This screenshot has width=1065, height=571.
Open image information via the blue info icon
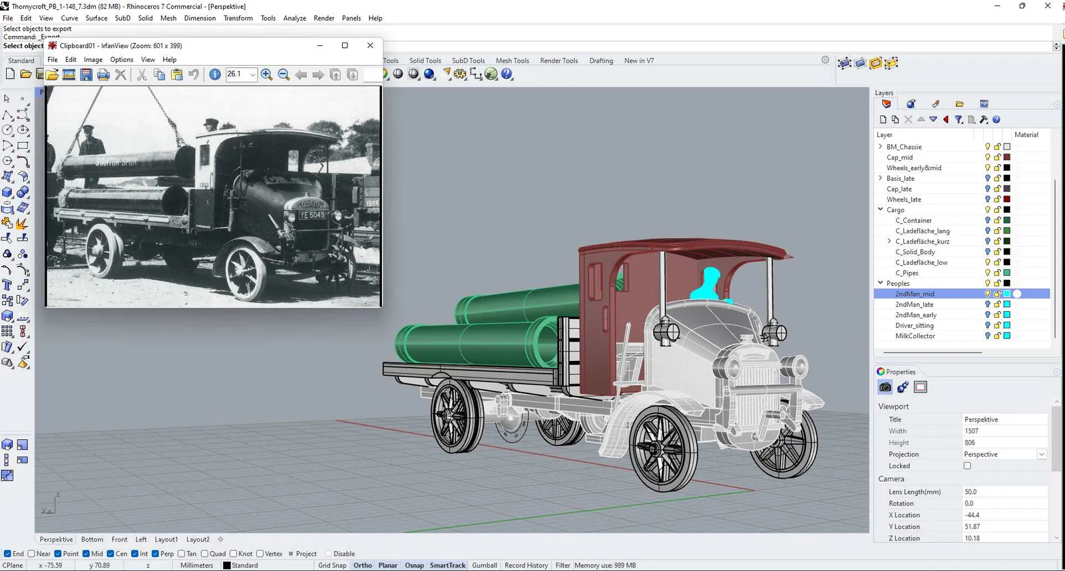tap(215, 74)
